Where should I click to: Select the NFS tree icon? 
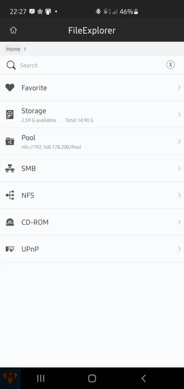click(x=10, y=195)
